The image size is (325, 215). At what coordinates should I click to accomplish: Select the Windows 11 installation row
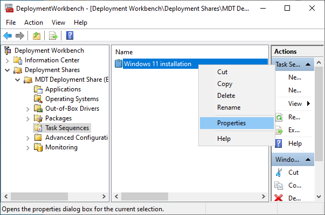[191, 64]
